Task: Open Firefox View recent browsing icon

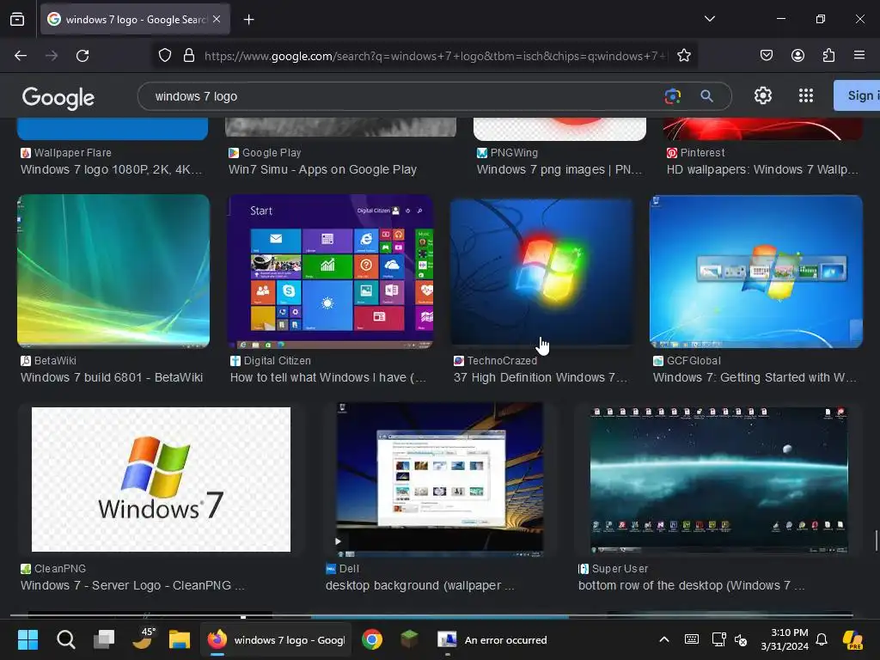Action: click(17, 20)
